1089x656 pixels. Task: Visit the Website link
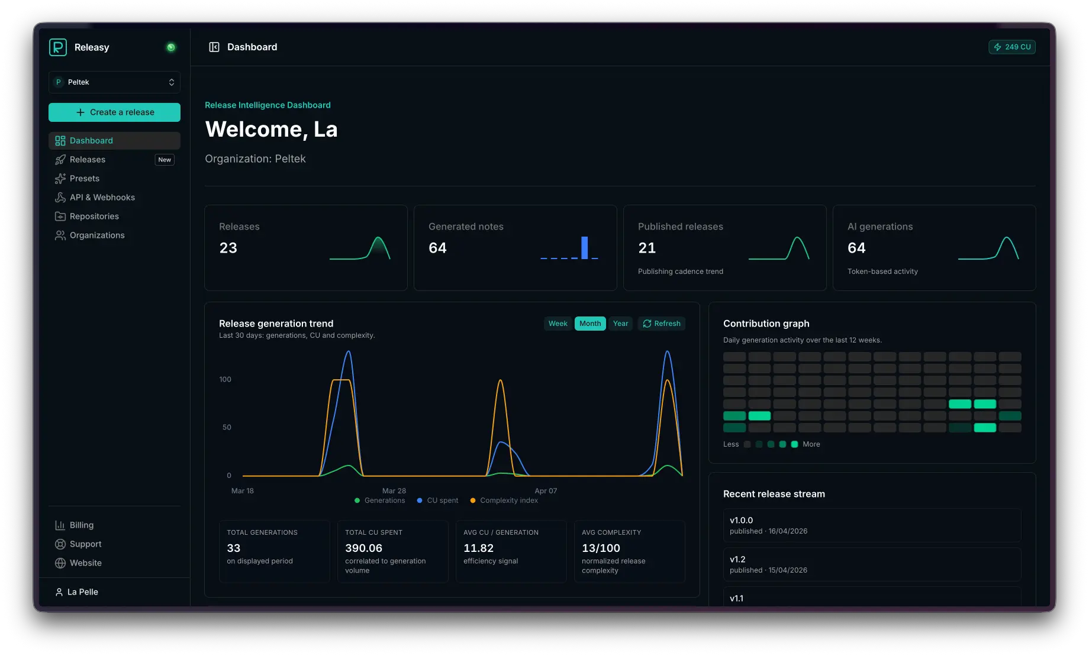(114, 563)
